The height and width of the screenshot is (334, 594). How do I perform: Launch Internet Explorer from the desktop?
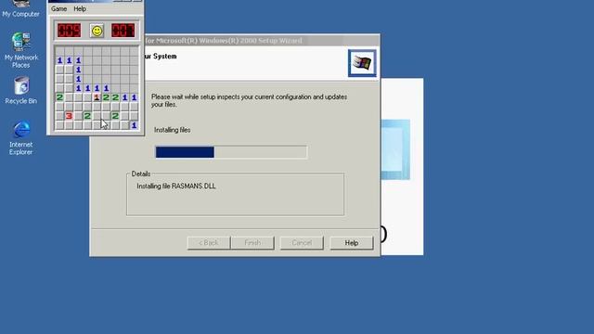(x=20, y=138)
